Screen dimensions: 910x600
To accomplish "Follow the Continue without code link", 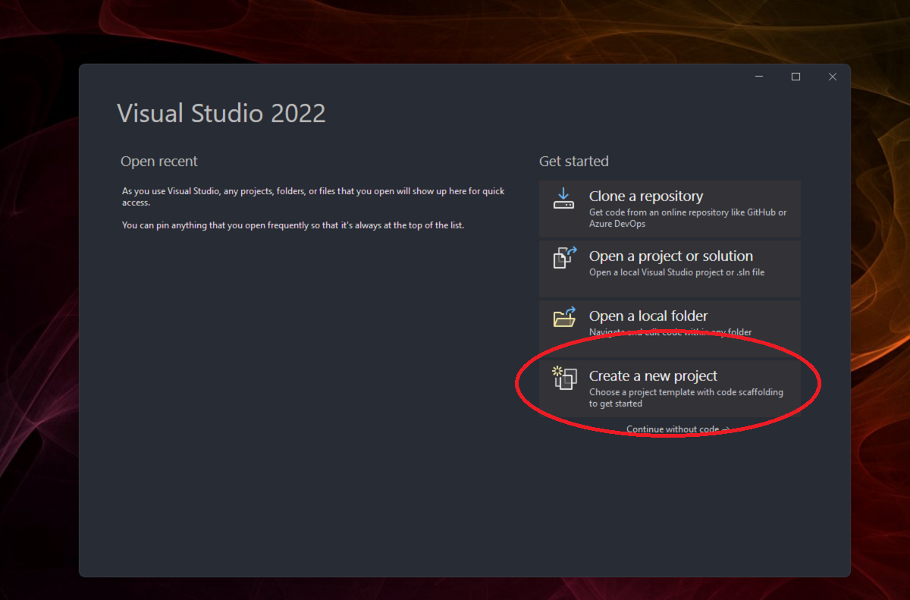I will click(x=678, y=429).
